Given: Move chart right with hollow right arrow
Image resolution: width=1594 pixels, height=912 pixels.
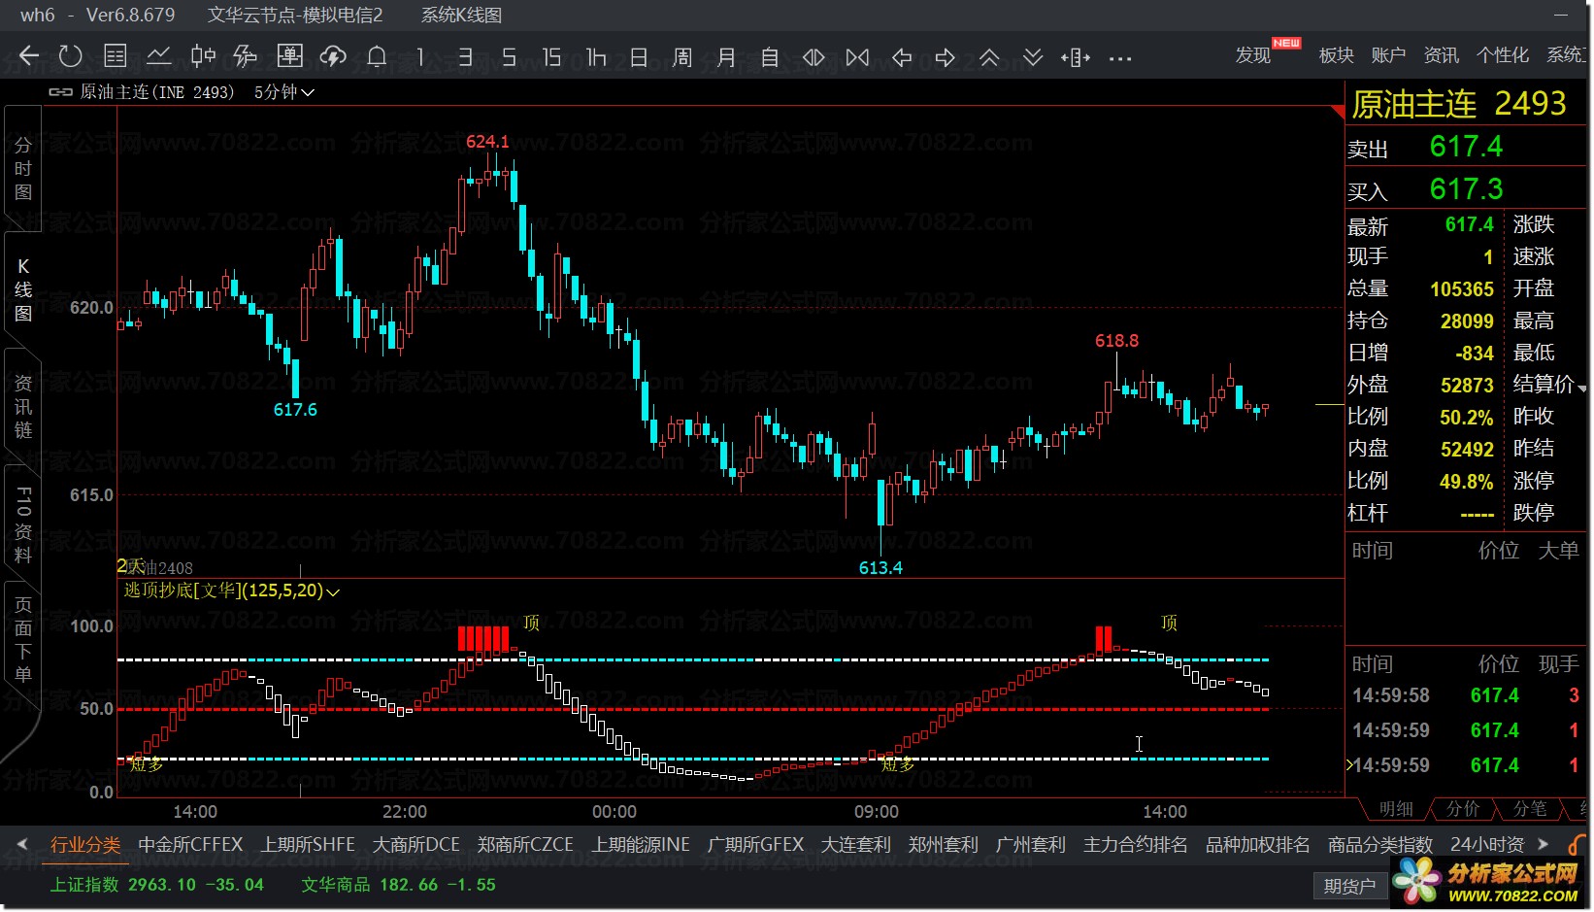Looking at the screenshot, I should [x=946, y=57].
